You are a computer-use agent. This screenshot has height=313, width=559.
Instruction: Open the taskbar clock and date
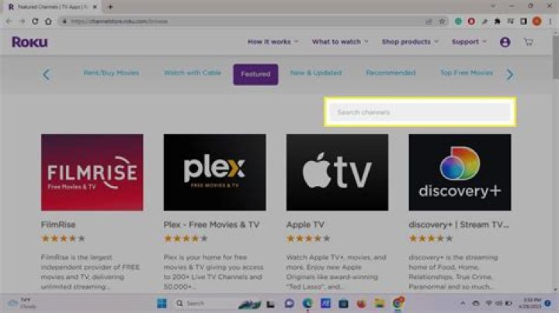pos(529,303)
